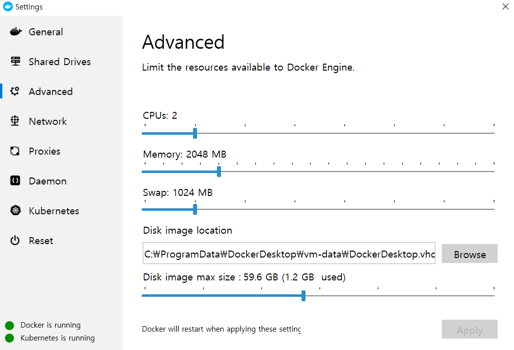
Task: Click the Disk image max size slider handle
Action: pyautogui.click(x=304, y=296)
